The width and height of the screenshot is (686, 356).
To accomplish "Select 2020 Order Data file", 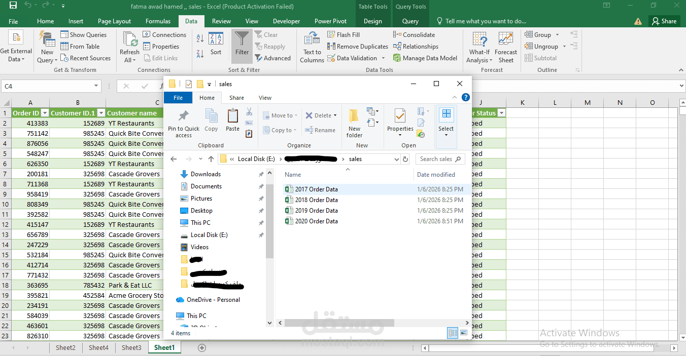I will [316, 221].
